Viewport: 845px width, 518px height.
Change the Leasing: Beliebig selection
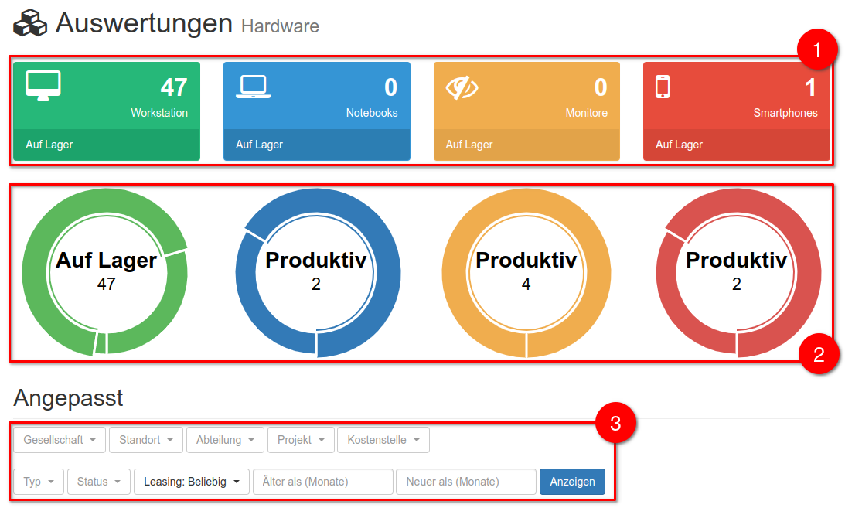(191, 482)
